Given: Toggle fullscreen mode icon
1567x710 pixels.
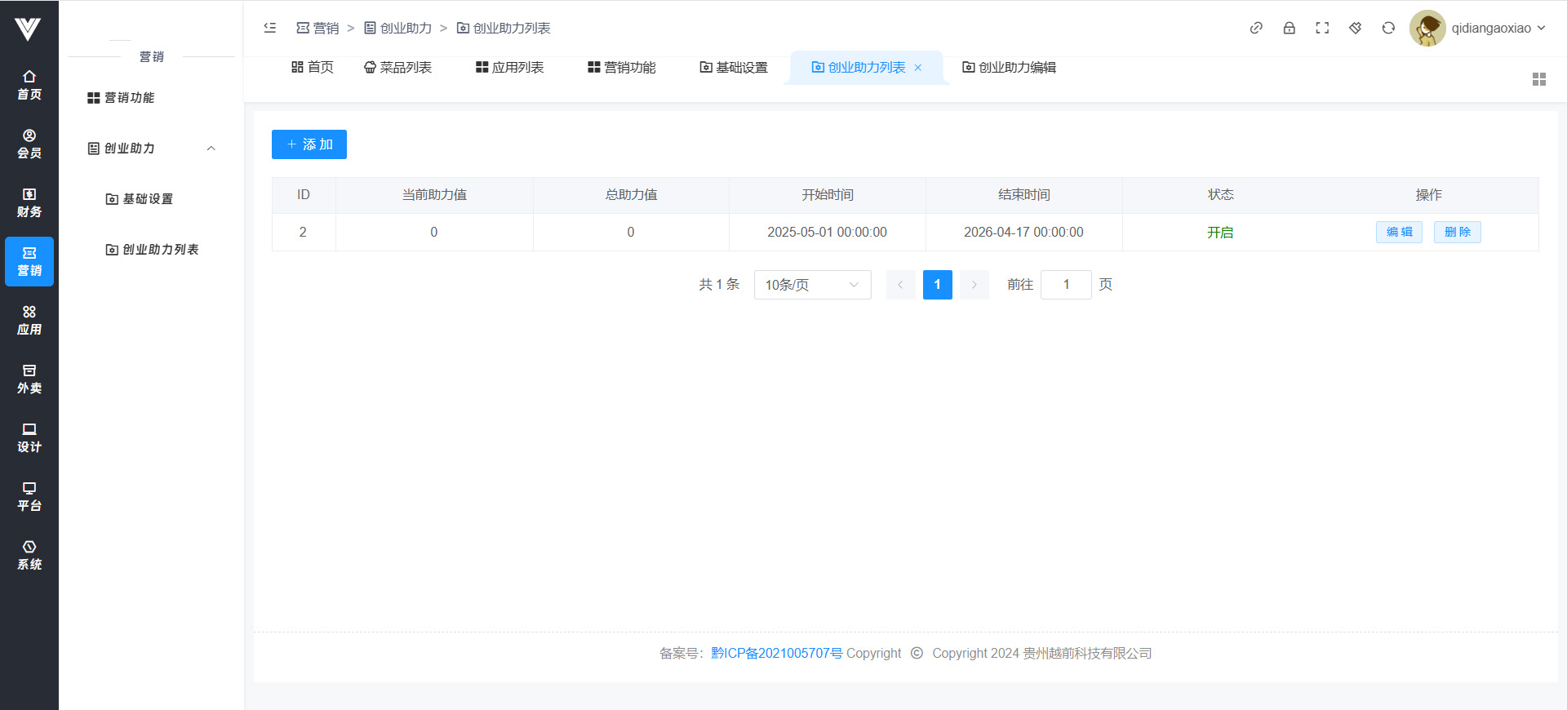Looking at the screenshot, I should [x=1322, y=28].
